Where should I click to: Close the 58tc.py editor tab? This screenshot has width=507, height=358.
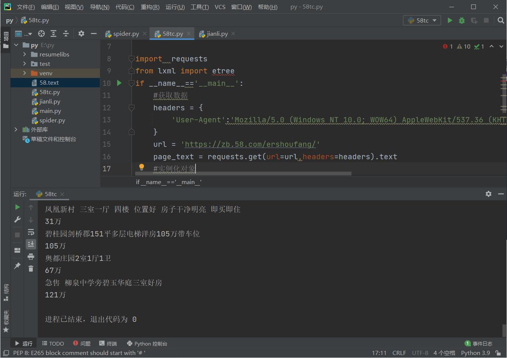pyautogui.click(x=189, y=34)
